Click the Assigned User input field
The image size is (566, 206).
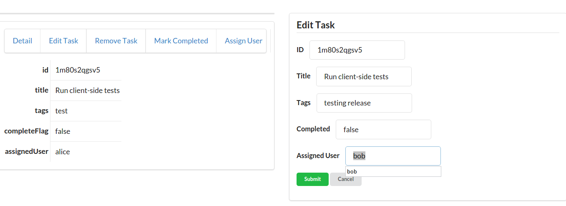(393, 156)
